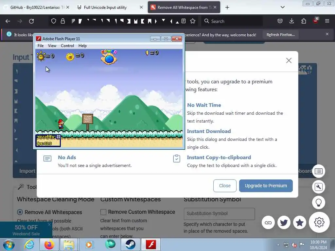
Task: Open the media player taskbar icon
Action: (x=89, y=244)
